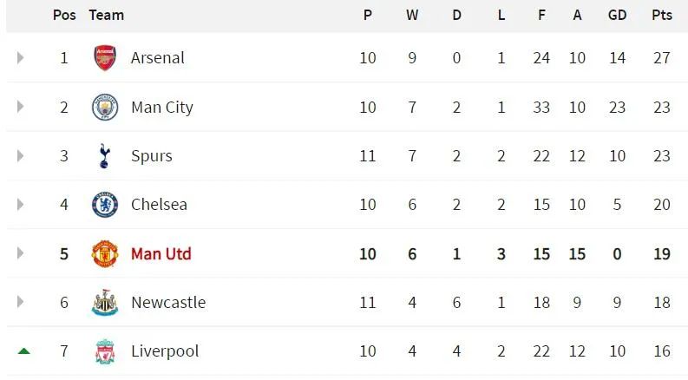The height and width of the screenshot is (380, 688).
Task: Expand the Newcastle row arrow
Action: tap(20, 302)
